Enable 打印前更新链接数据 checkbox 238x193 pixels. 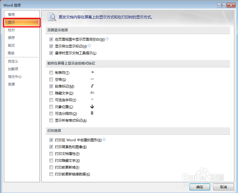click(51, 174)
